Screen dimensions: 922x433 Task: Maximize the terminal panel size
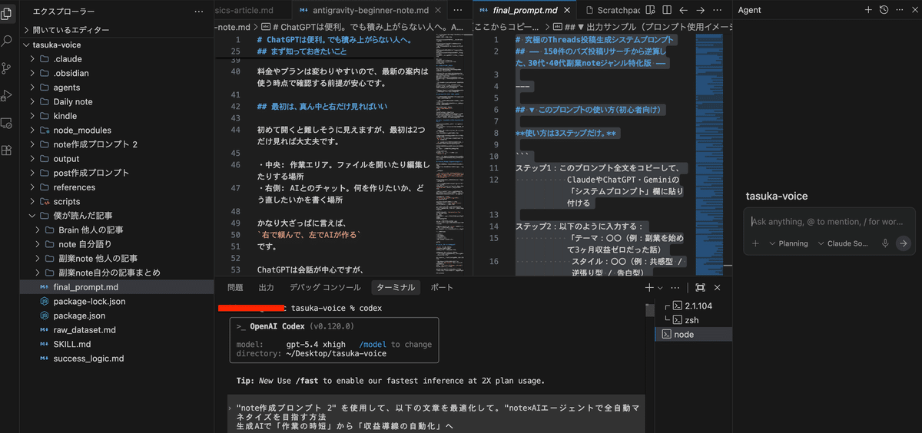tap(700, 287)
